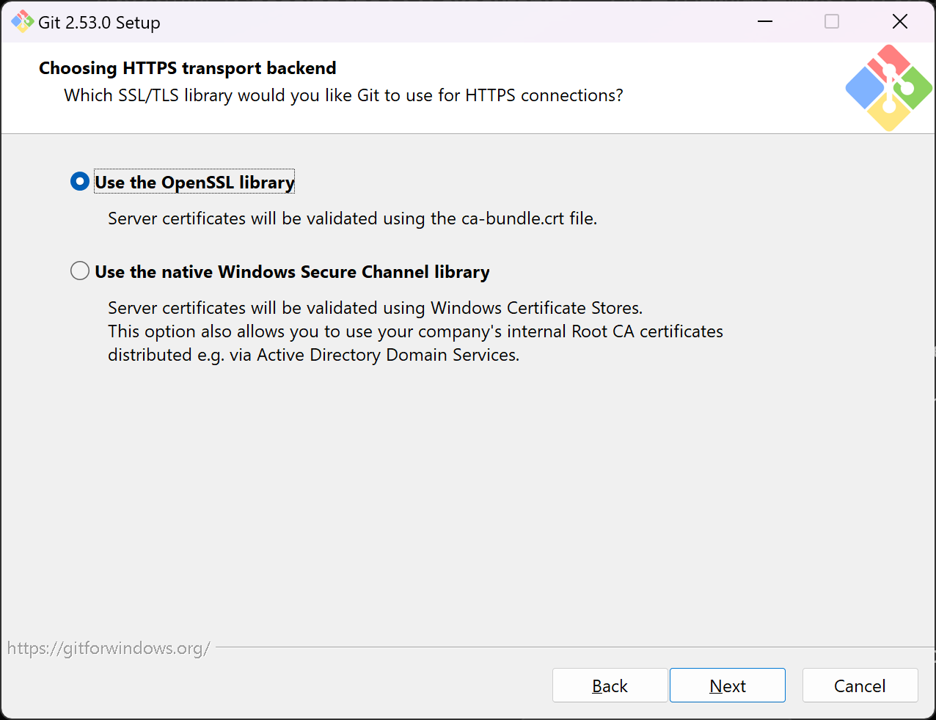Proceed by pressing the Next button
The height and width of the screenshot is (720, 936).
[727, 686]
